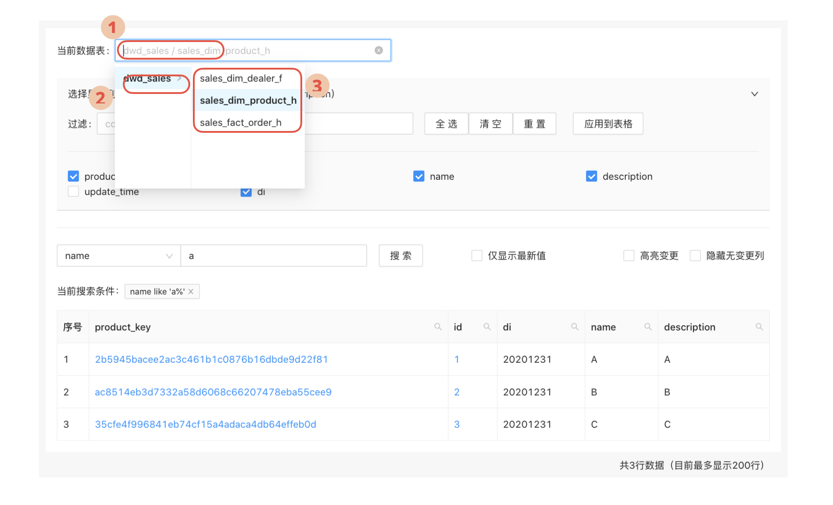The image size is (833, 505).
Task: Click the search icon on the di column
Action: pos(575,326)
